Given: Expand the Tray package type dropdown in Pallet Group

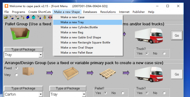Looking at the screenshot, I should pos(41,55).
